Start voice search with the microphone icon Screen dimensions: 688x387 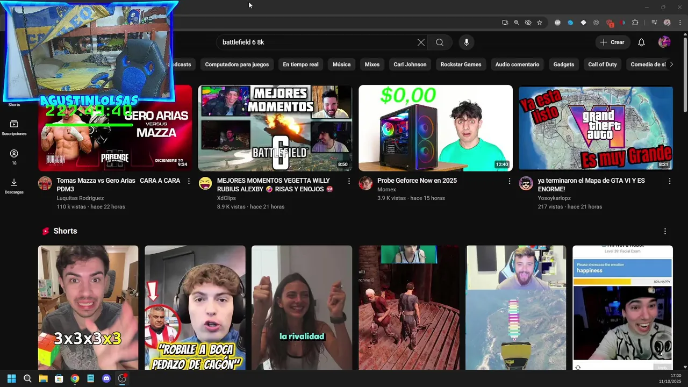[467, 42]
